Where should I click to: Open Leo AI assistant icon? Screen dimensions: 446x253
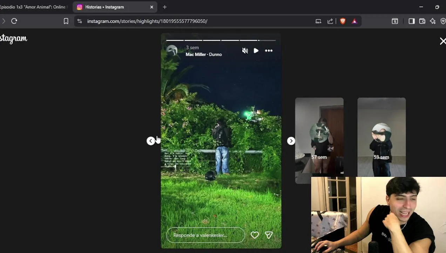[433, 21]
